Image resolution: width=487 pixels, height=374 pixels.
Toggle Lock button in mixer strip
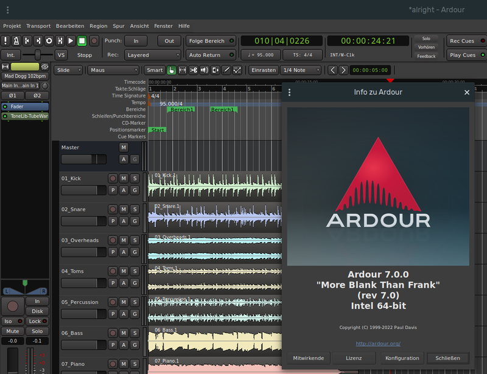(37, 321)
